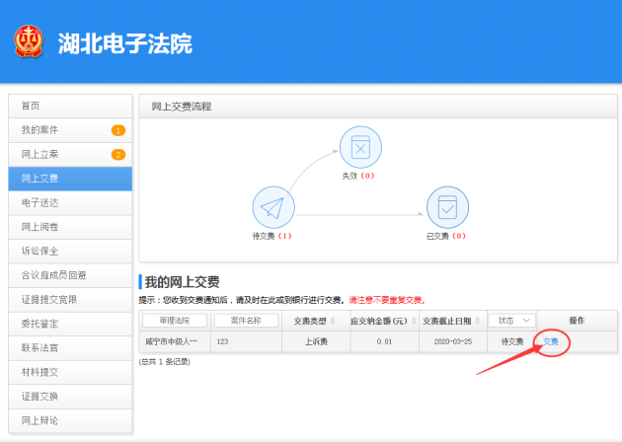Select 电子送达 in the sidebar menu
Screen dimensions: 622x442
click(69, 203)
